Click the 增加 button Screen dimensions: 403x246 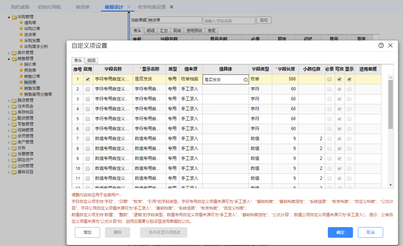(87, 232)
